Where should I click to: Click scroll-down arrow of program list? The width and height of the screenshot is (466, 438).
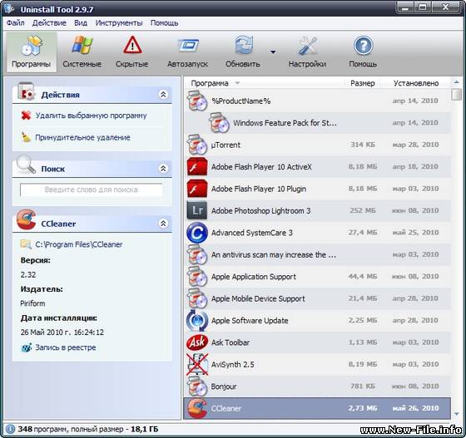(457, 414)
